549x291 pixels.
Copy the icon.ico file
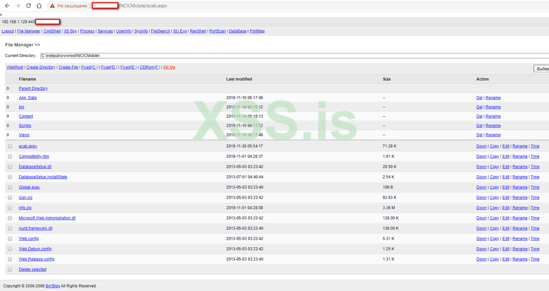[x=494, y=198]
